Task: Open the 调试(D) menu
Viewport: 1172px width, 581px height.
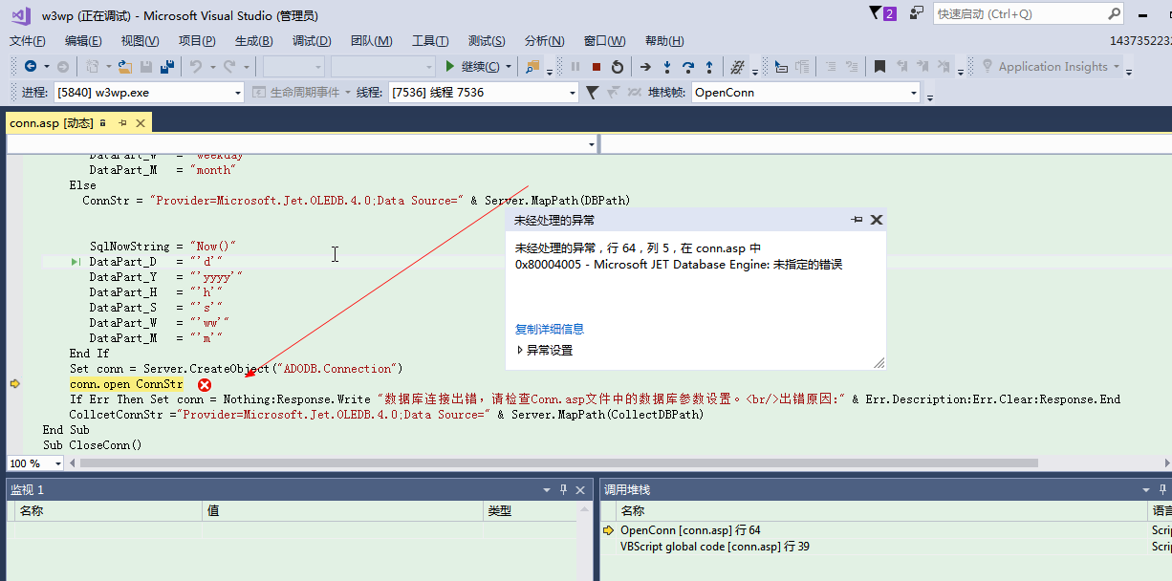Action: [x=312, y=41]
